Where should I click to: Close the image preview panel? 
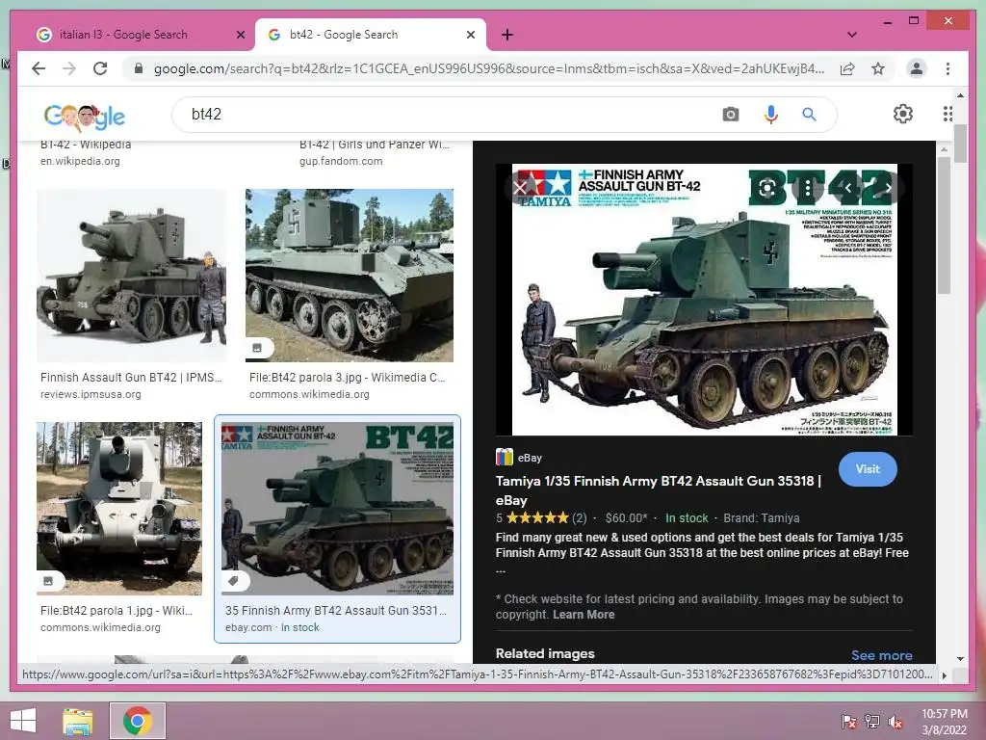tap(520, 188)
